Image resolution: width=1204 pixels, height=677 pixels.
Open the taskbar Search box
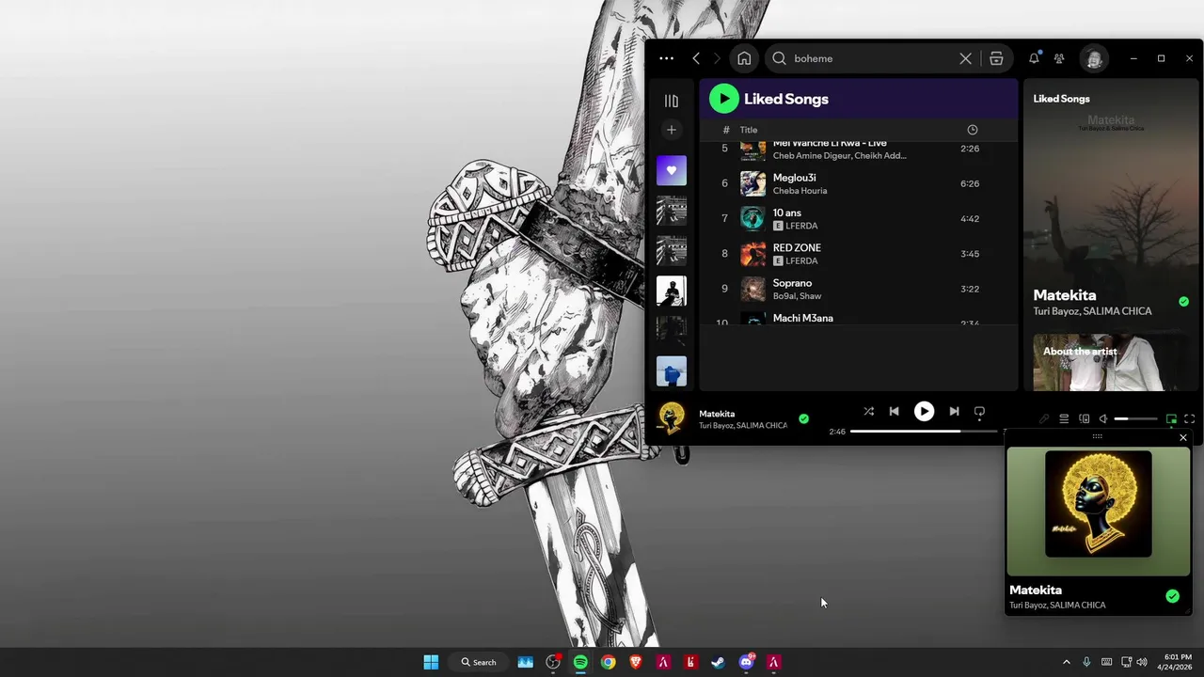click(x=479, y=662)
